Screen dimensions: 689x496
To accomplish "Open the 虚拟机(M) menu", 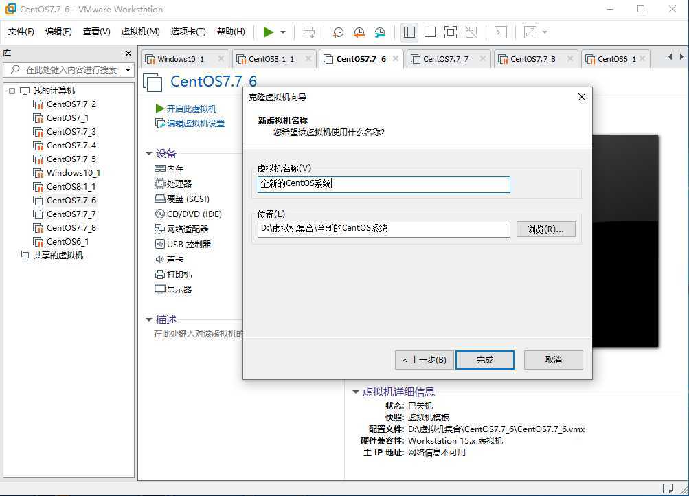I will (141, 31).
